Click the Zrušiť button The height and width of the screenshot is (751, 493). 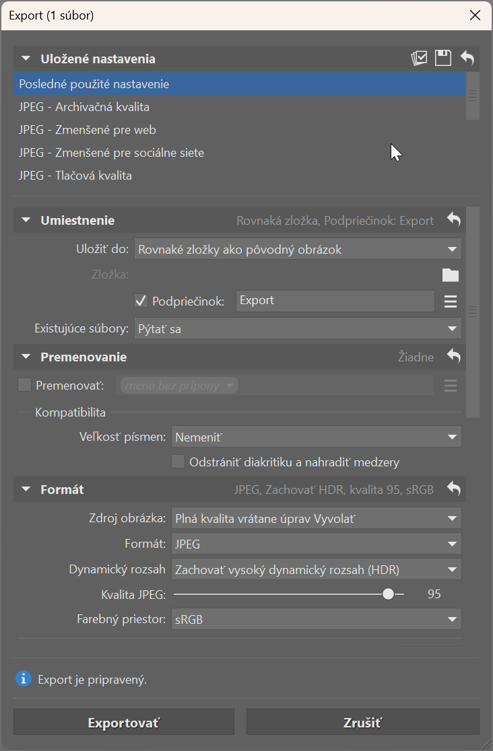(363, 722)
